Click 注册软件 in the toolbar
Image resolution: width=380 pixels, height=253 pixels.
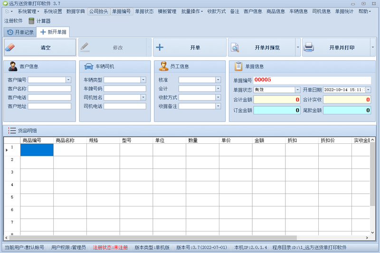click(14, 21)
